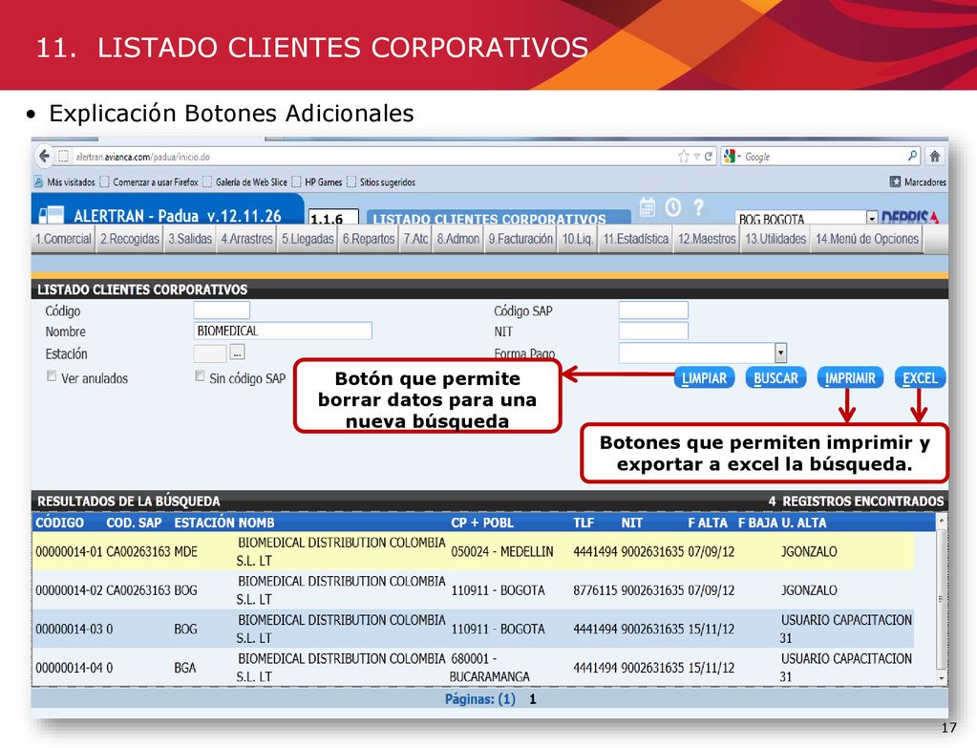977x748 pixels.
Task: Open help question mark icon
Action: [698, 207]
